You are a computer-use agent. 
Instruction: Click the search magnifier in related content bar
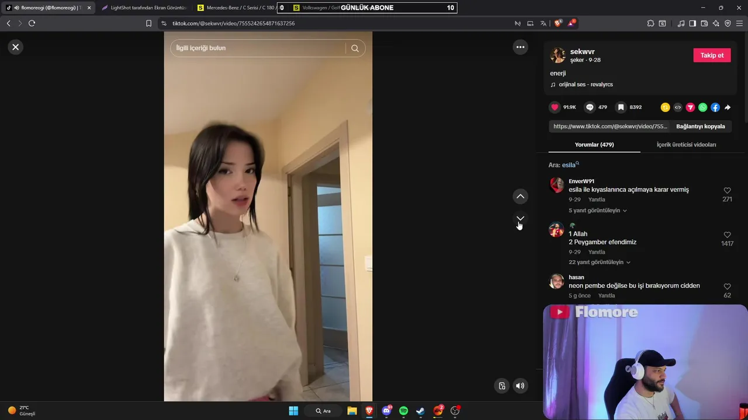pyautogui.click(x=355, y=48)
